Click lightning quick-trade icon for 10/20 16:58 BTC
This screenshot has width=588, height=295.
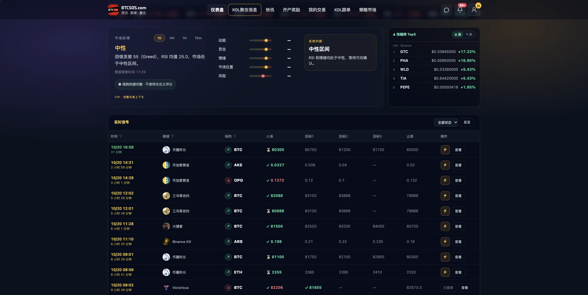click(x=445, y=150)
